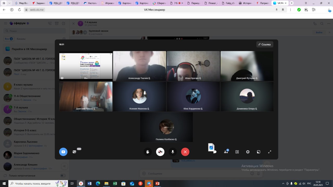Open call settings gear
Image resolution: width=333 pixels, height=187 pixels.
click(248, 152)
